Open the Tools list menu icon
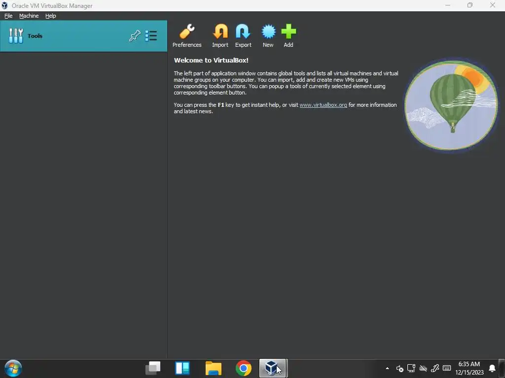 [151, 35]
